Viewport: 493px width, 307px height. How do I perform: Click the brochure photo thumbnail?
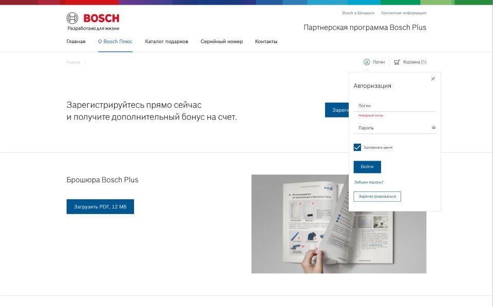click(x=338, y=224)
